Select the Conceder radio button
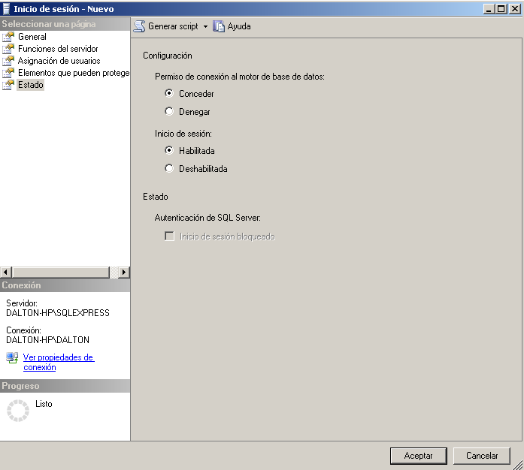 point(169,93)
